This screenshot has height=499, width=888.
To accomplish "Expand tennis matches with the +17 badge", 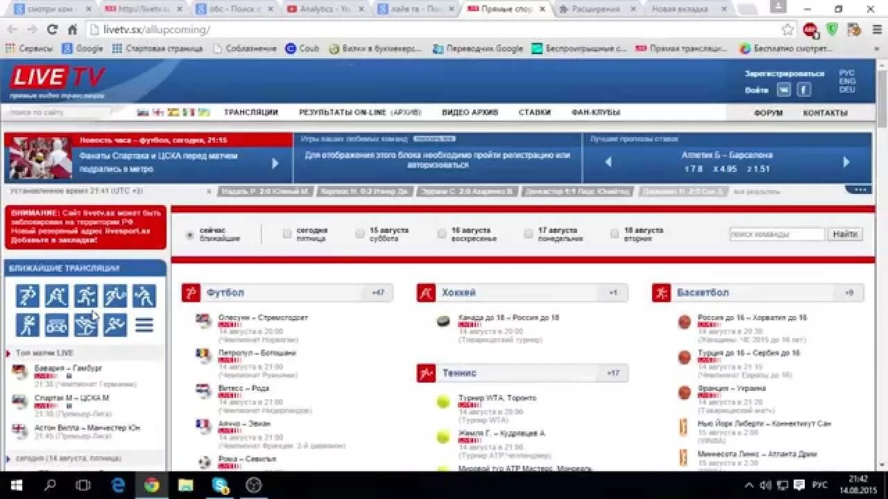I will 613,373.
